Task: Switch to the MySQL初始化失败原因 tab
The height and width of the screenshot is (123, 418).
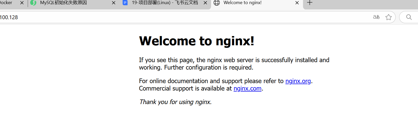Action: pyautogui.click(x=63, y=3)
